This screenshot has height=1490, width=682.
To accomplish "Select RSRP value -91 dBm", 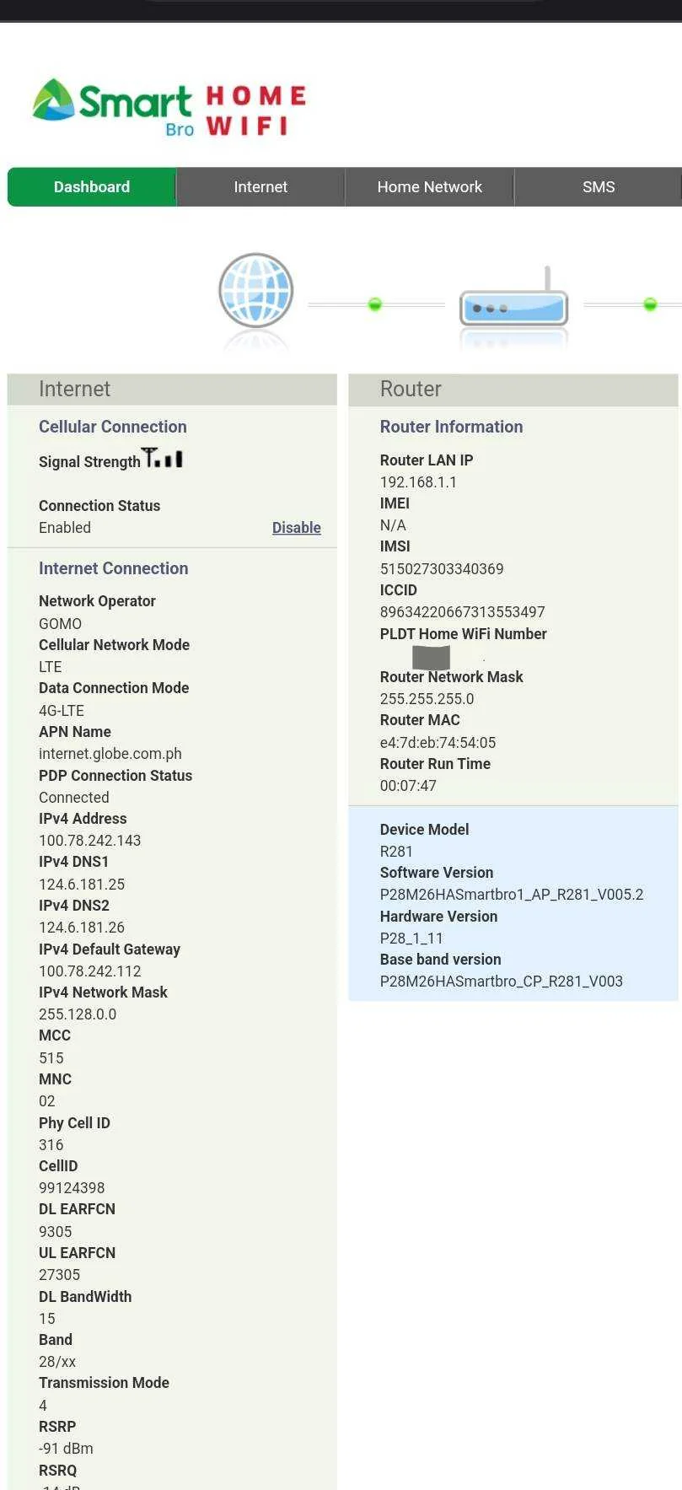I will (x=66, y=1449).
